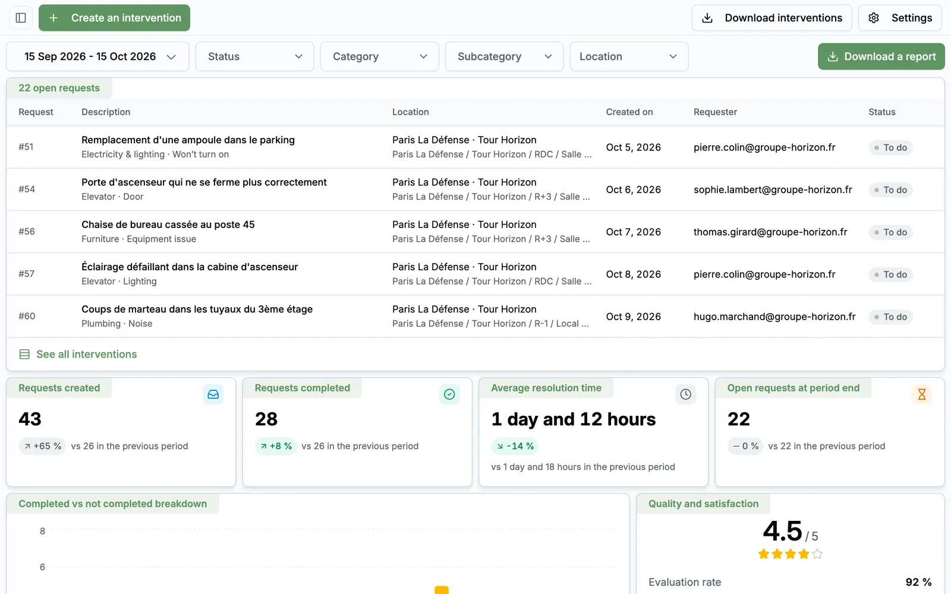Click requester hugo.marchand@groupe-horizon.fr

[774, 317]
